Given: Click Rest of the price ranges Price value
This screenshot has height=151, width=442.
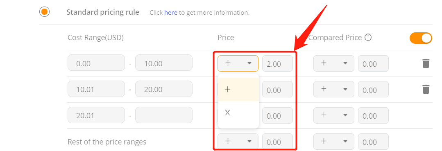Looking at the screenshot, I should [x=277, y=142].
